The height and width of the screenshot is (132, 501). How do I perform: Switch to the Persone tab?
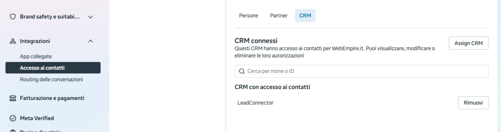click(248, 15)
